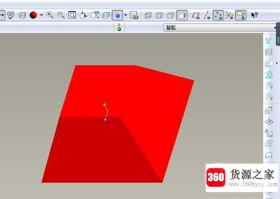Click the context help pointer icon
The height and width of the screenshot is (199, 280).
pyautogui.click(x=254, y=15)
